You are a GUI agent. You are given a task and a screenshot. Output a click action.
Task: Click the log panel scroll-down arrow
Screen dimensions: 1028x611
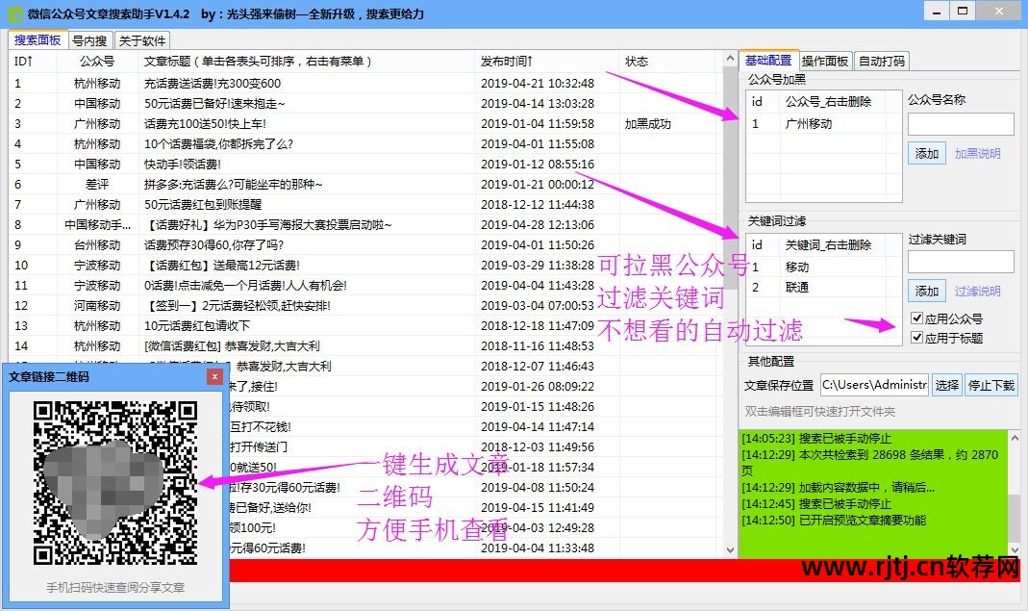tap(1015, 550)
